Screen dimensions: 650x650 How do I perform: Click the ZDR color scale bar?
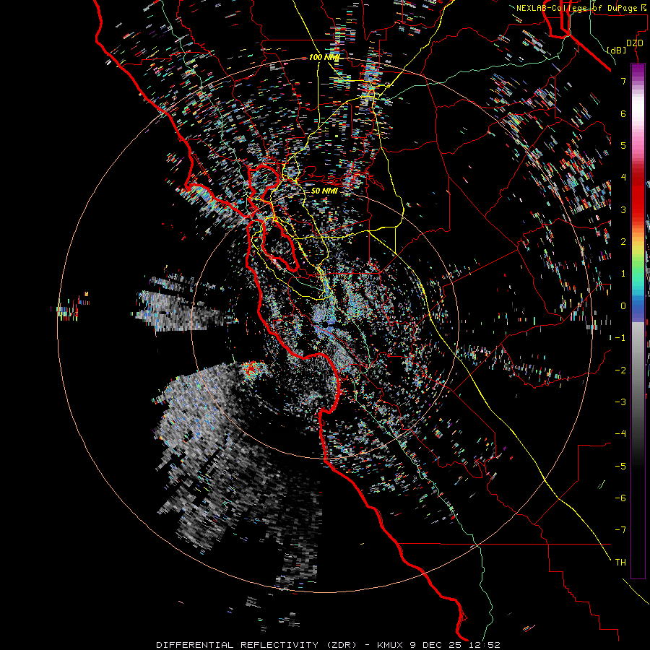click(x=638, y=321)
